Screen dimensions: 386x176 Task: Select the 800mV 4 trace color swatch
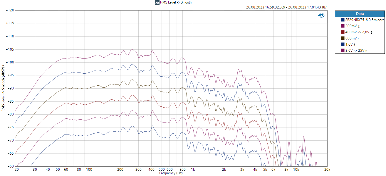[343, 38]
